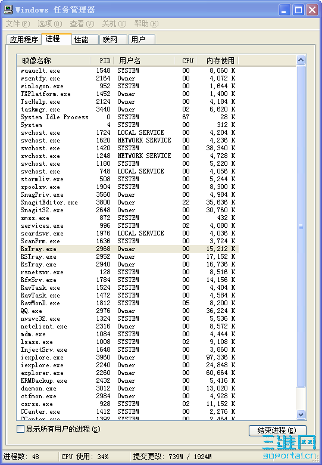The height and width of the screenshot is (465, 322).
Task: Select svchost.exe with PID 1420
Action: [129, 148]
